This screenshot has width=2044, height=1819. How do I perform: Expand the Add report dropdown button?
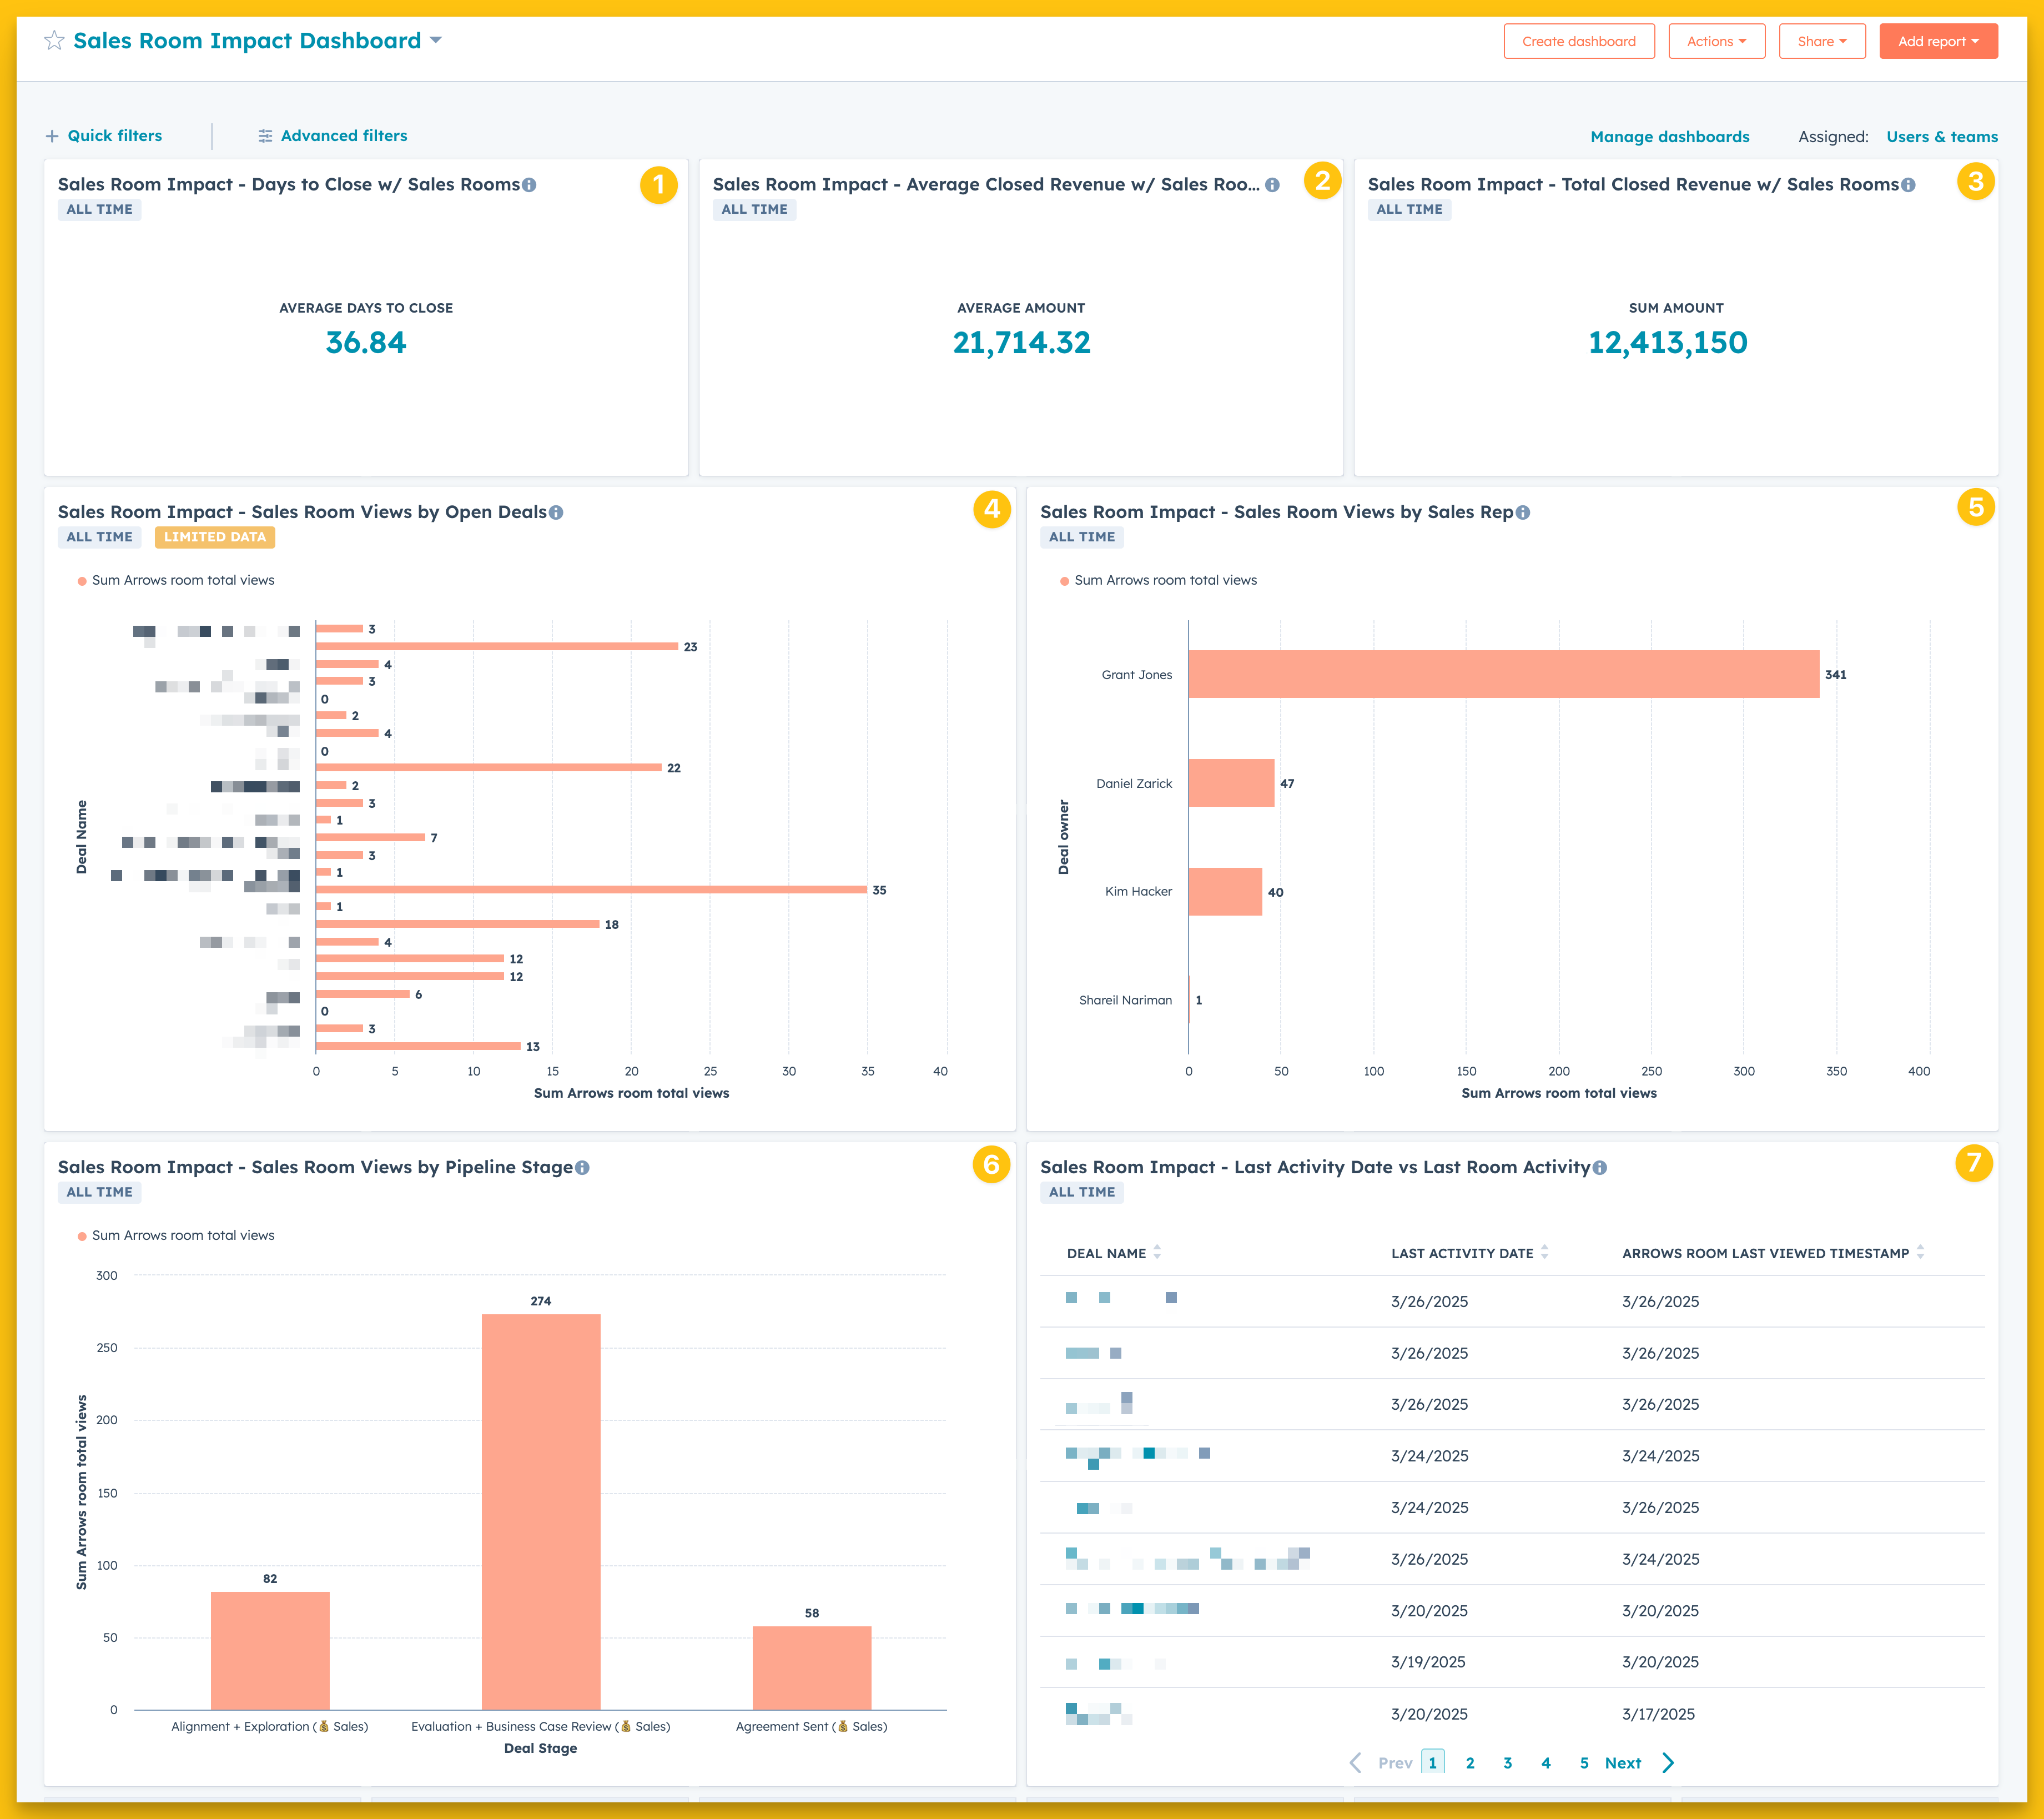tap(1937, 41)
